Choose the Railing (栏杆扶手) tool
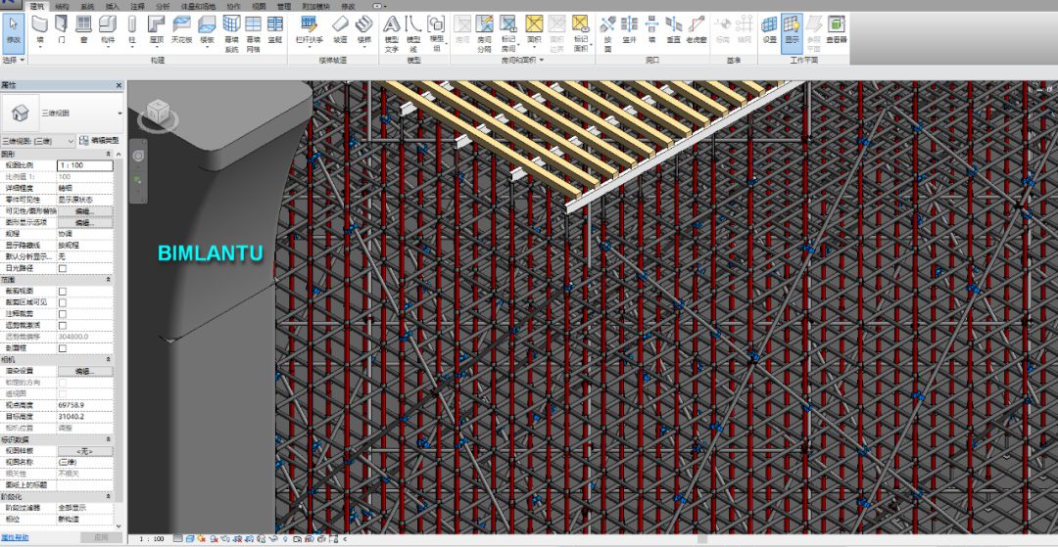The width and height of the screenshot is (1058, 547). point(309,31)
